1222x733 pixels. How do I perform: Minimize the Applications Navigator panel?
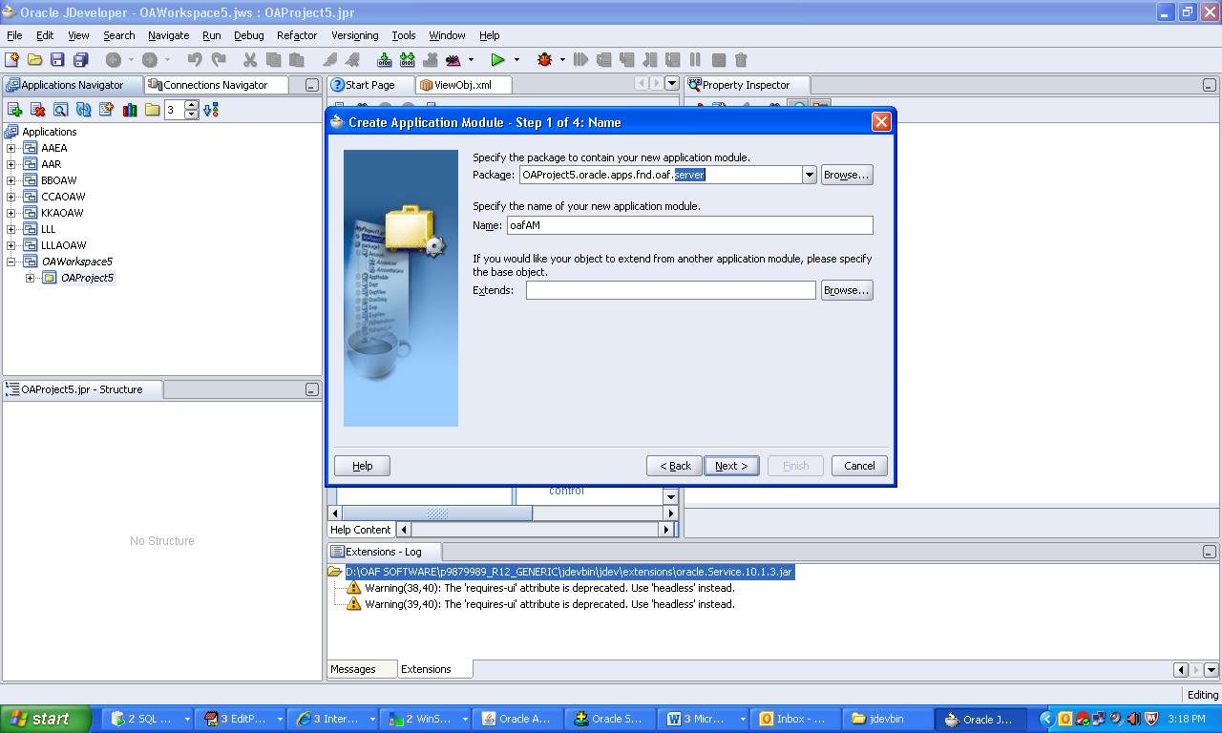[x=311, y=85]
